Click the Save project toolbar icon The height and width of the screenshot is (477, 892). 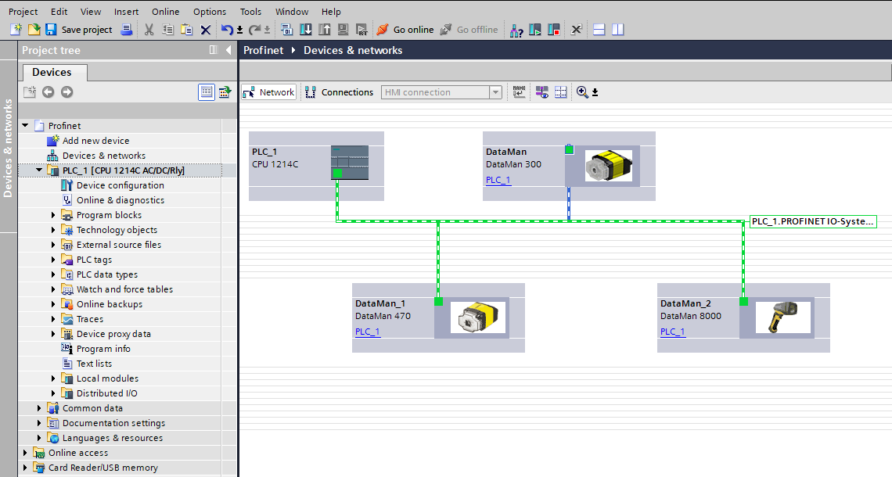click(x=51, y=30)
